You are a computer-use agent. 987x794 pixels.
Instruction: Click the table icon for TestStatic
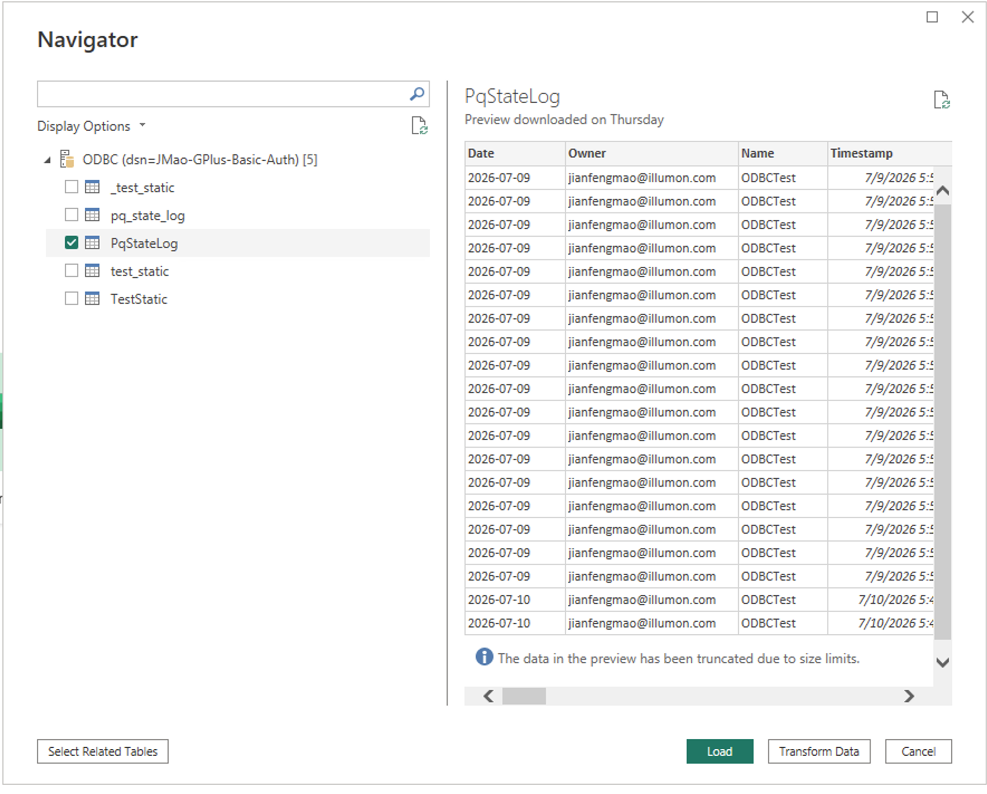click(x=92, y=299)
